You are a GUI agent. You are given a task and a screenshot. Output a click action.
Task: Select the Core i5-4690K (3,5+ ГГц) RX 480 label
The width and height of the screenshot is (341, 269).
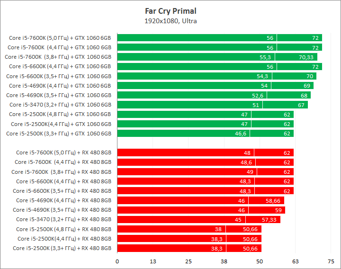coord(62,210)
